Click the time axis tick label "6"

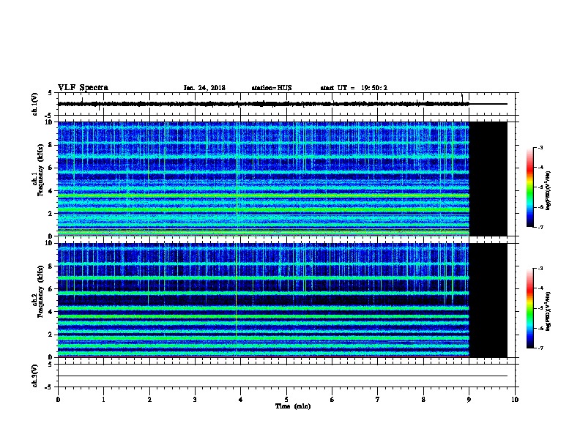tap(332, 400)
